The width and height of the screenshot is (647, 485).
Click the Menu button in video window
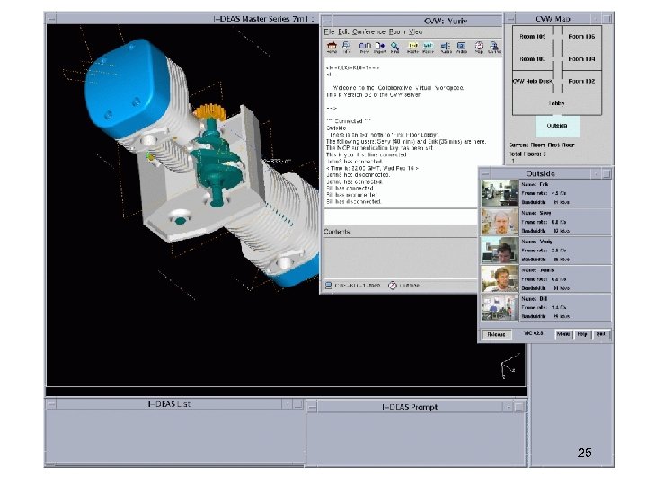[563, 334]
